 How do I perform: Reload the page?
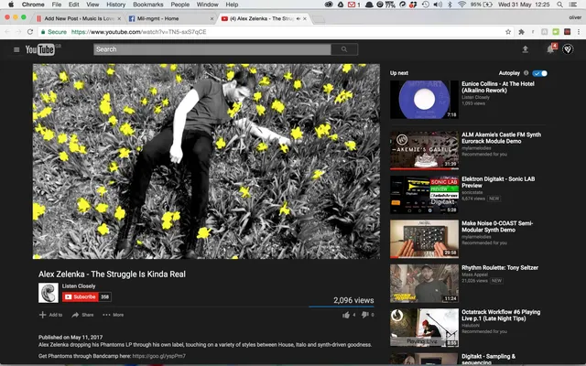pos(30,32)
